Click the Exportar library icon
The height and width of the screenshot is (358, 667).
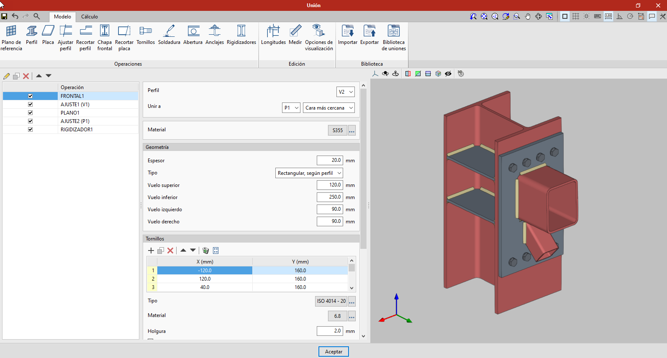click(369, 35)
